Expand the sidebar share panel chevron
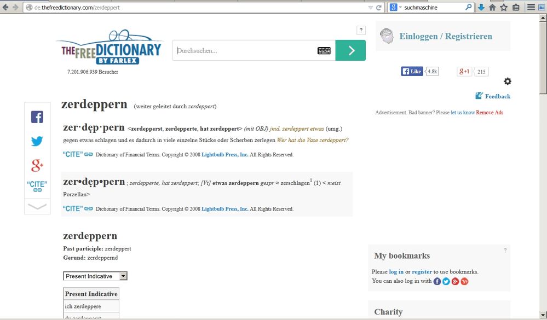Image resolution: width=547 pixels, height=320 pixels. [x=37, y=207]
